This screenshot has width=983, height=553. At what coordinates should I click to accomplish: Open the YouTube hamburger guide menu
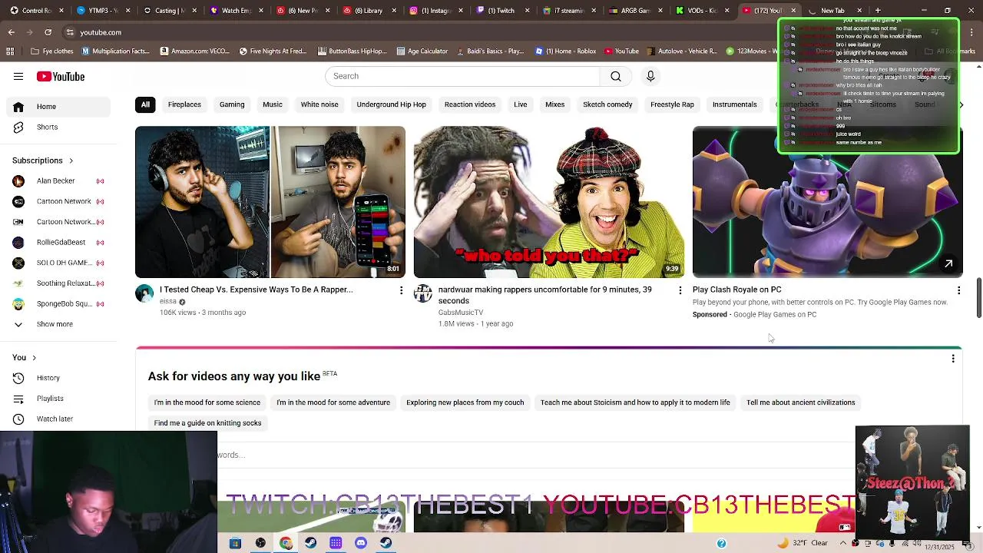click(18, 76)
